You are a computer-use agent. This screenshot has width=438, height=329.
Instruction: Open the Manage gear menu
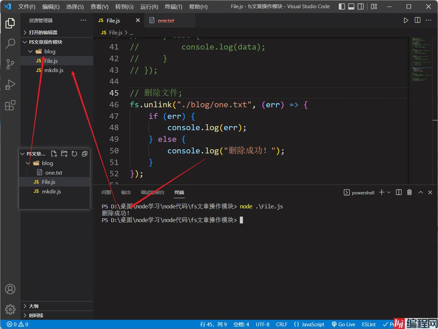[x=10, y=309]
